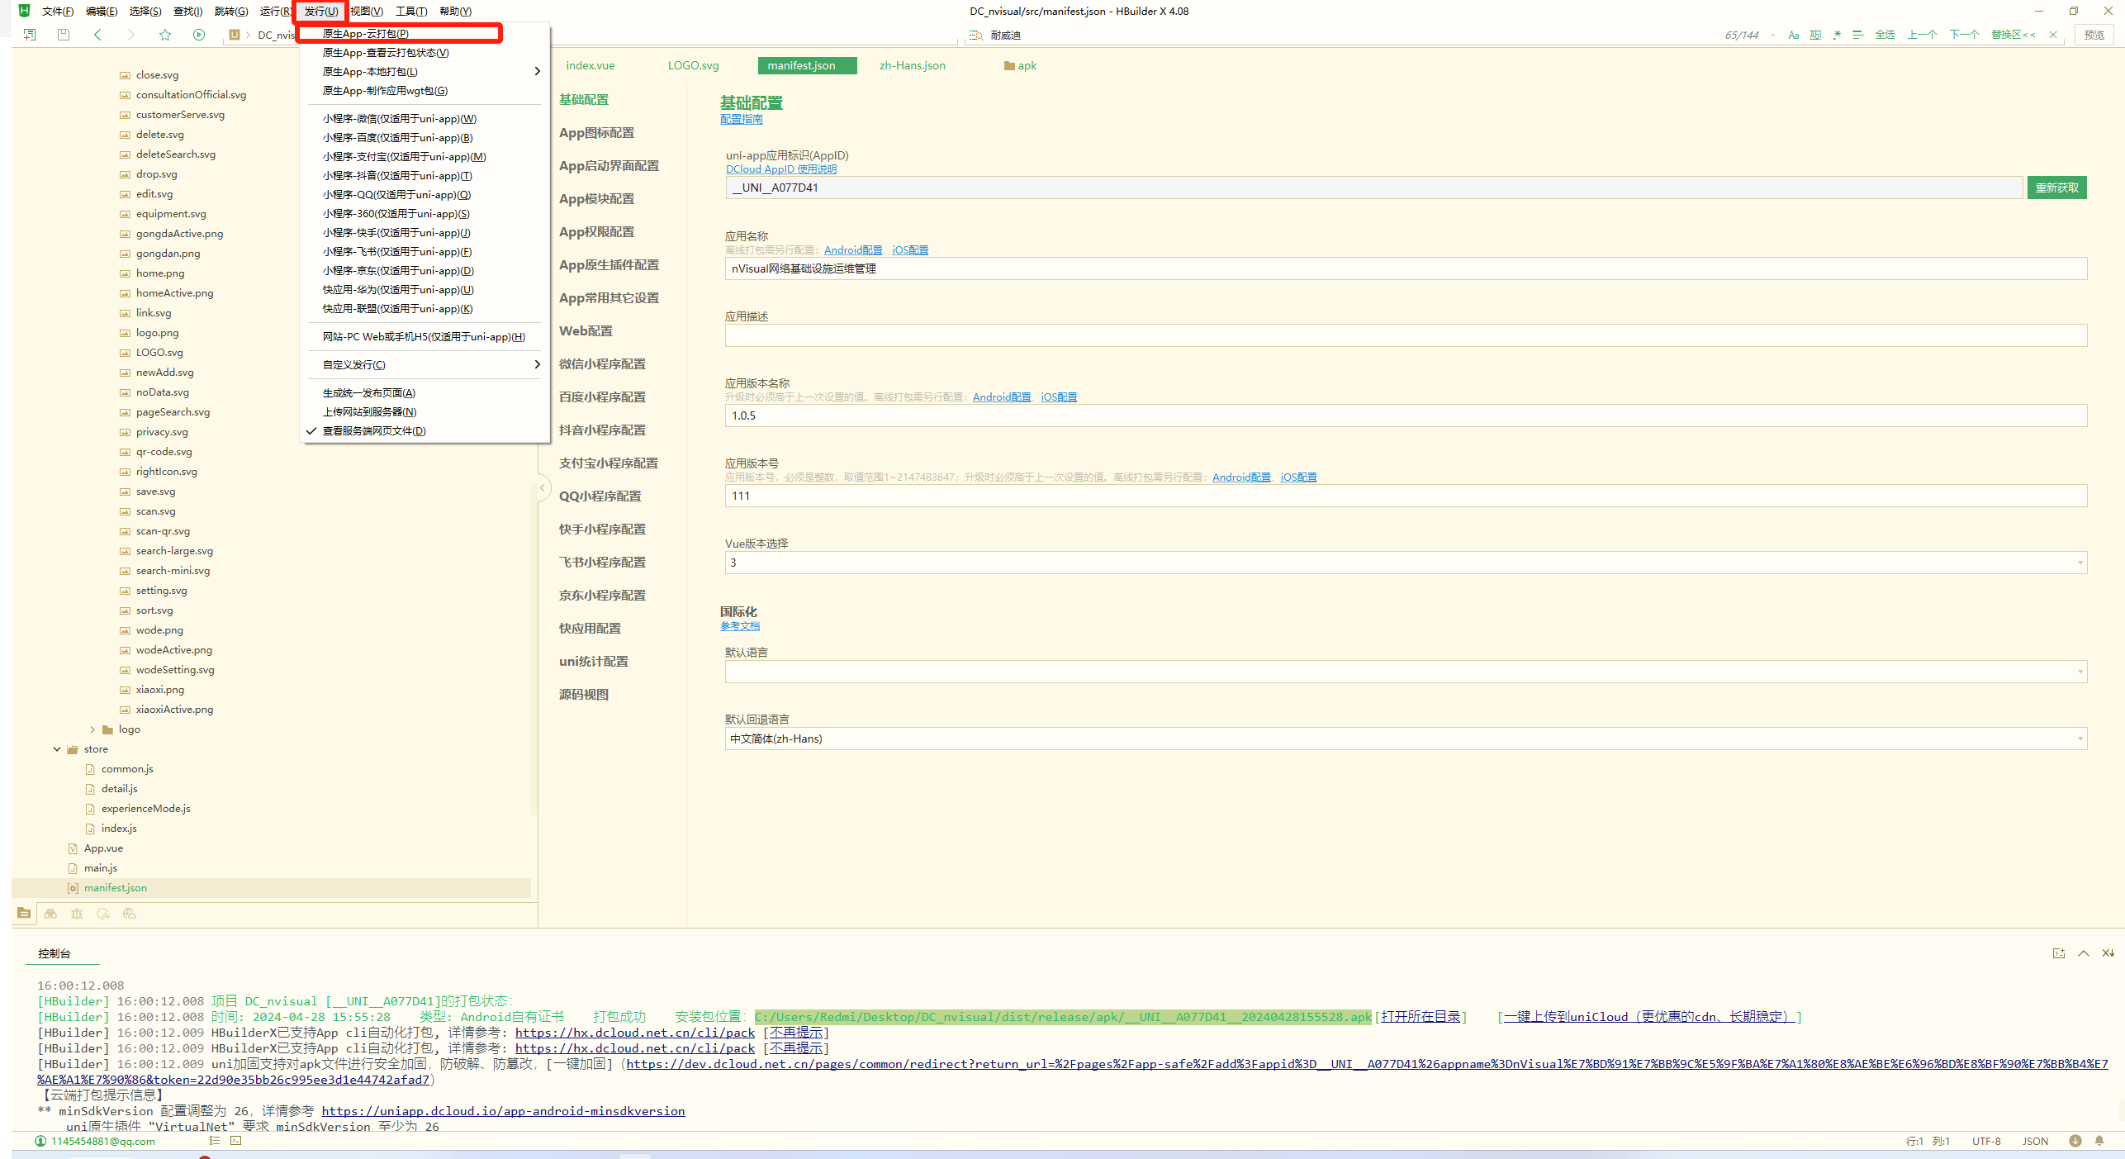Viewport: 2125px width, 1159px height.
Task: Click the save file toolbar icon
Action: [64, 35]
